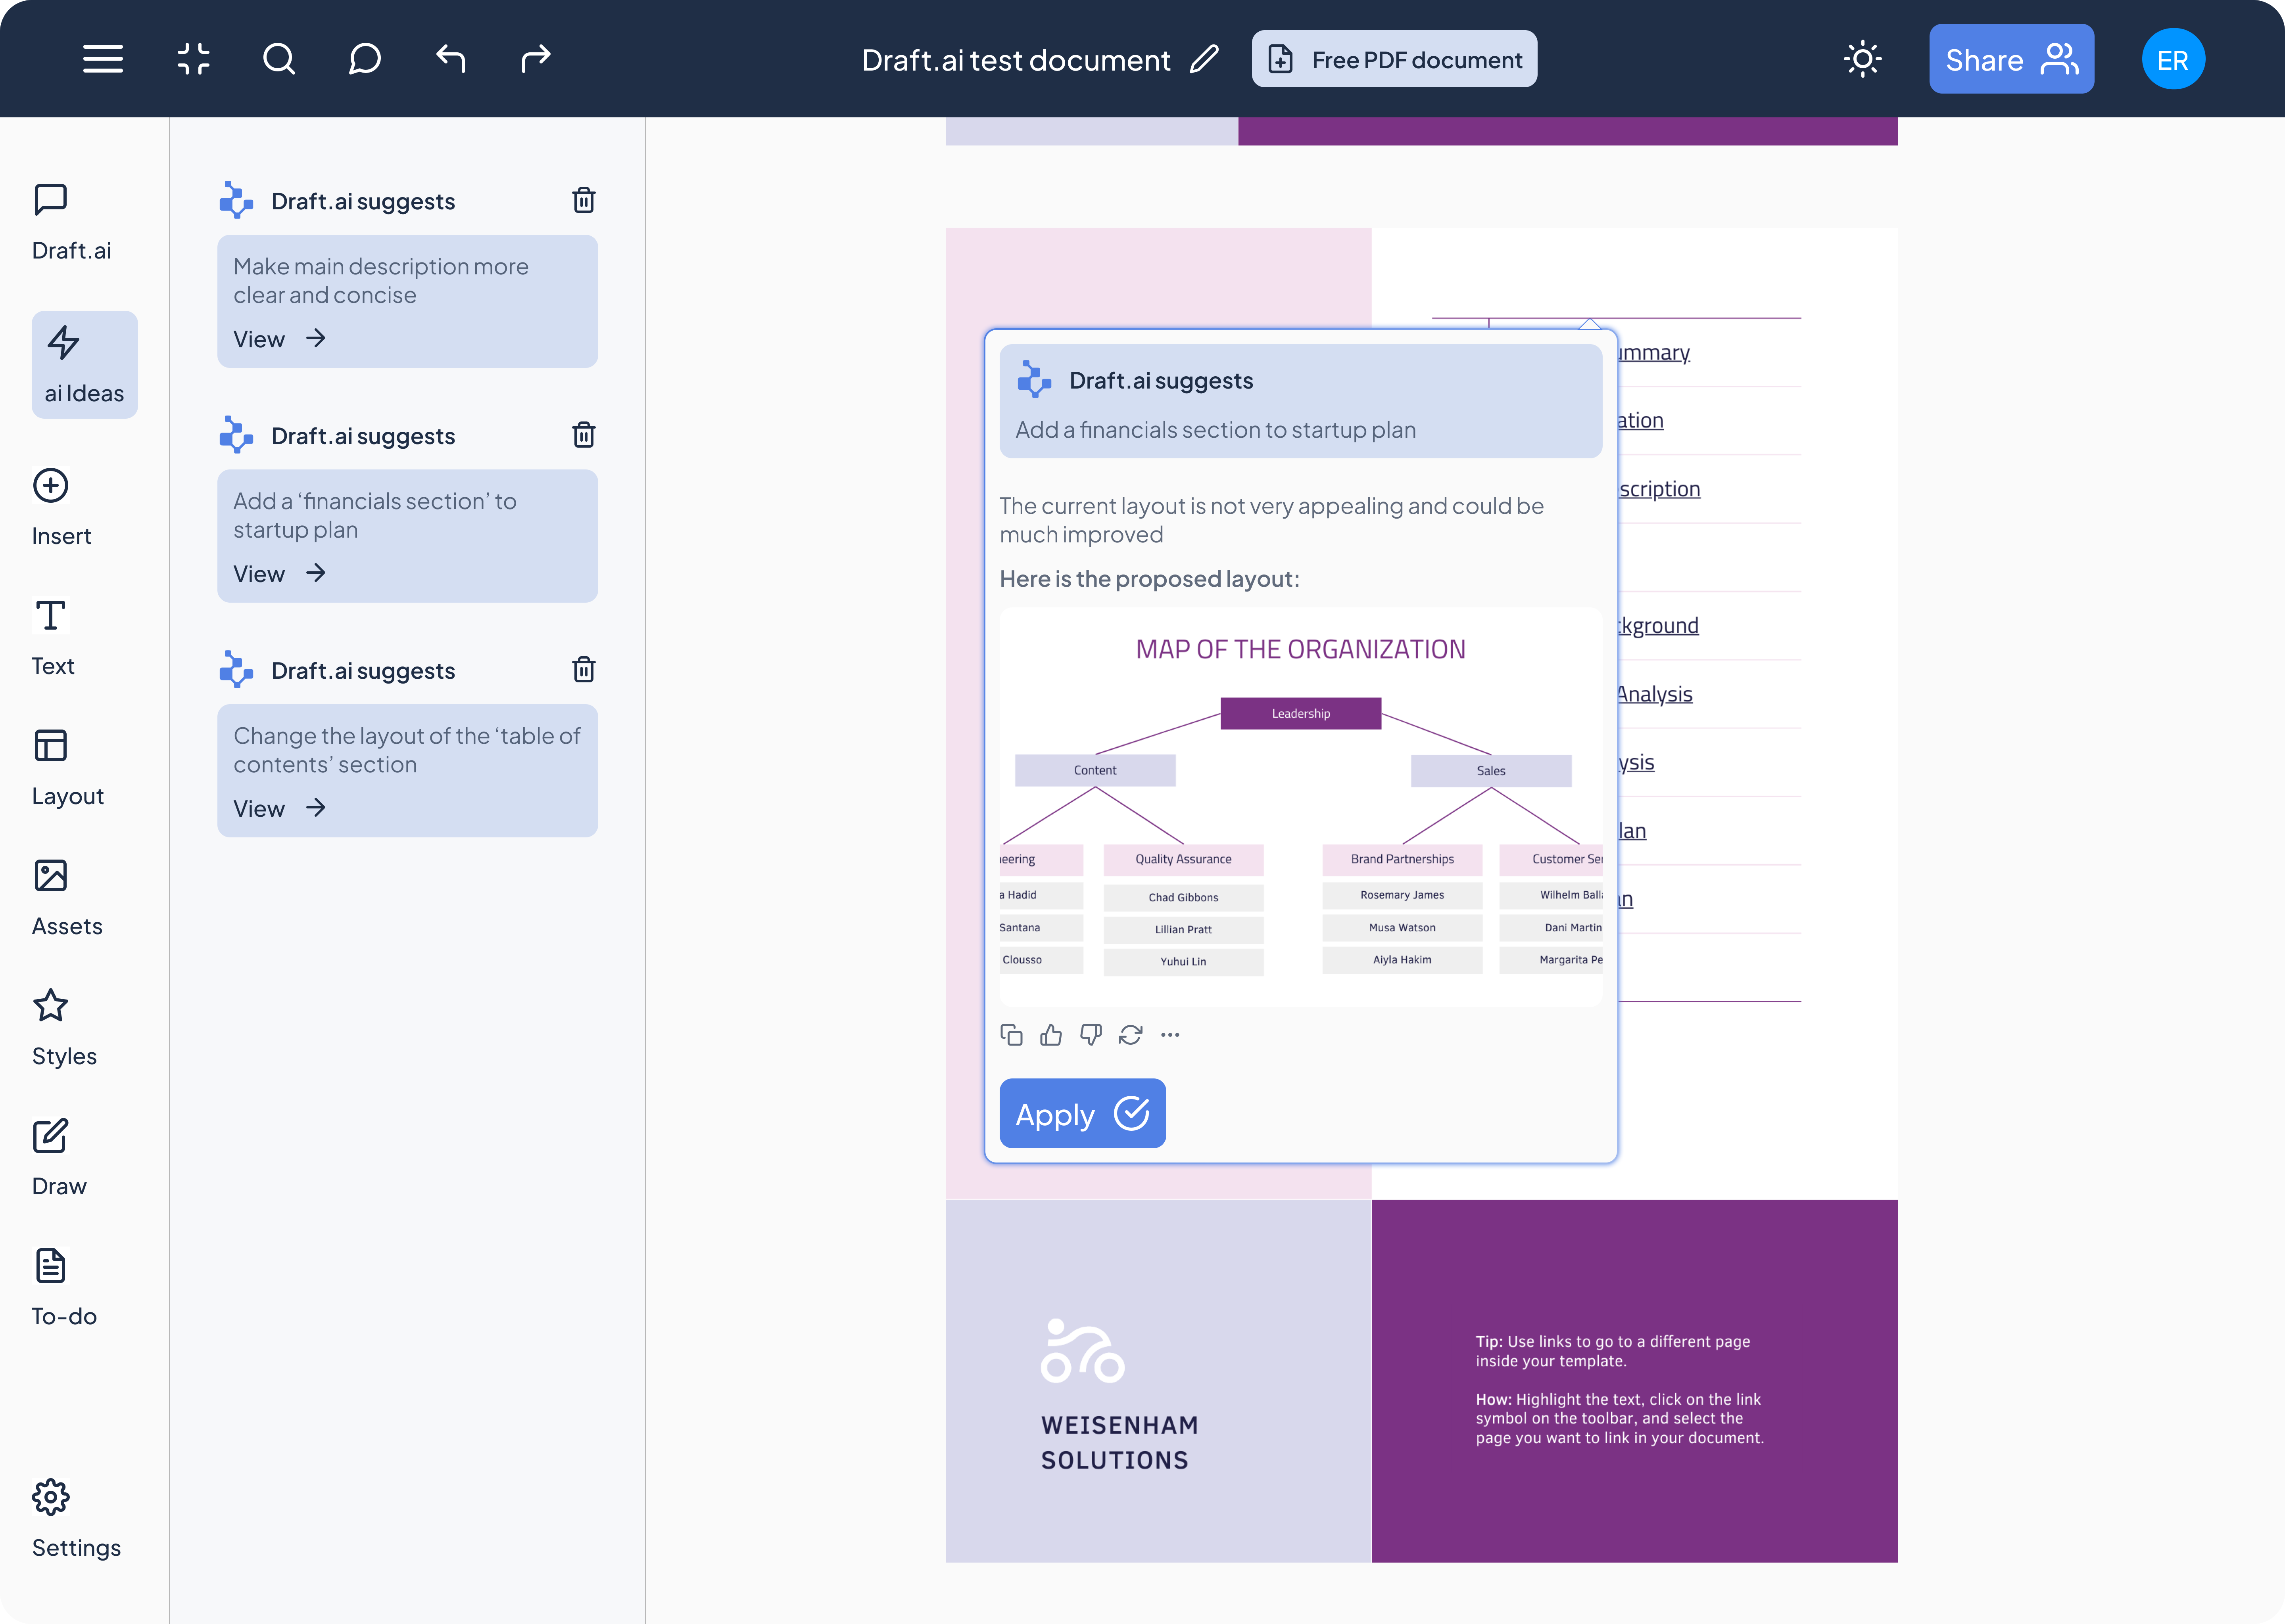View the 'financials section' suggestion
Viewport: 2285px width, 1624px height.
[x=279, y=574]
